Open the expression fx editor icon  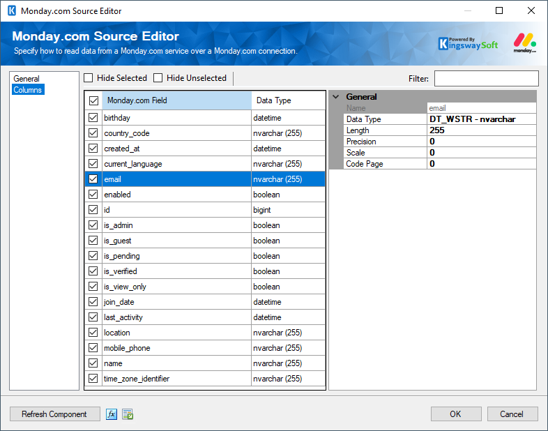112,414
